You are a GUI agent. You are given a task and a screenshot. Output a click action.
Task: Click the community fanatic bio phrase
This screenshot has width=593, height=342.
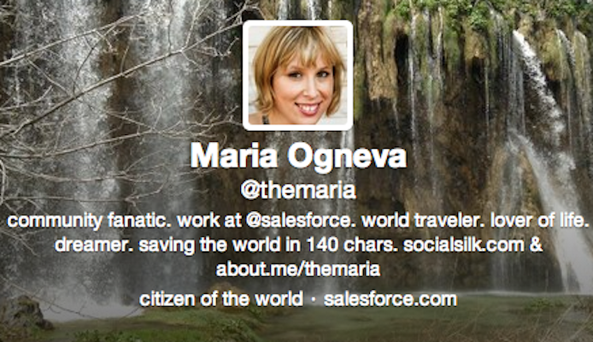point(87,221)
